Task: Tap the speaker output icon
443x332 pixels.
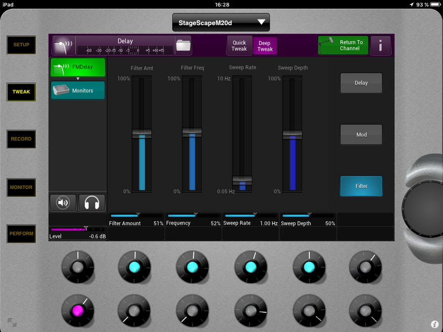Action: [63, 202]
